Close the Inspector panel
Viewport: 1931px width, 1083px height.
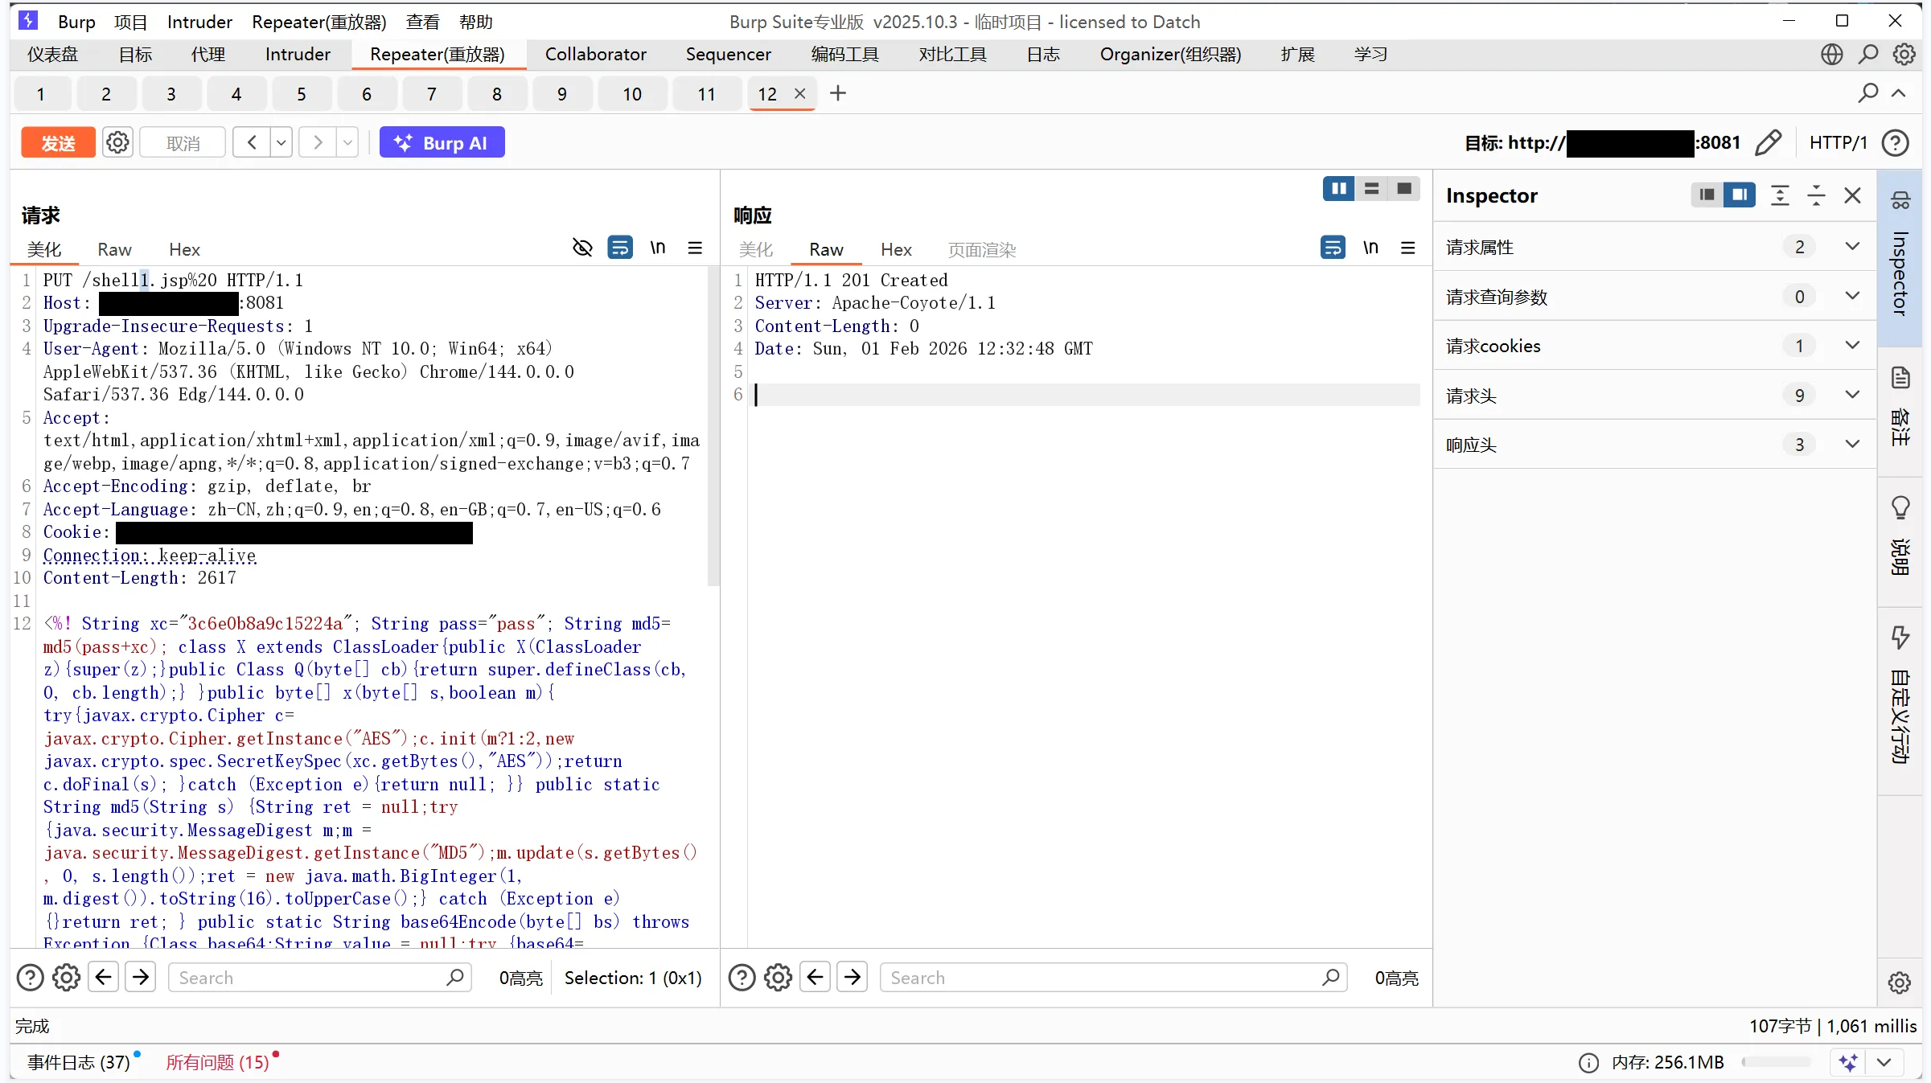click(1853, 195)
